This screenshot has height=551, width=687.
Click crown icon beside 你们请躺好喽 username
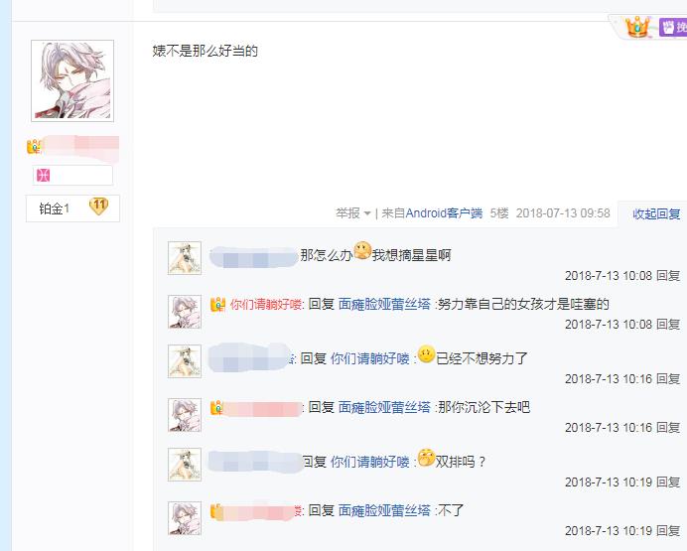(x=217, y=304)
